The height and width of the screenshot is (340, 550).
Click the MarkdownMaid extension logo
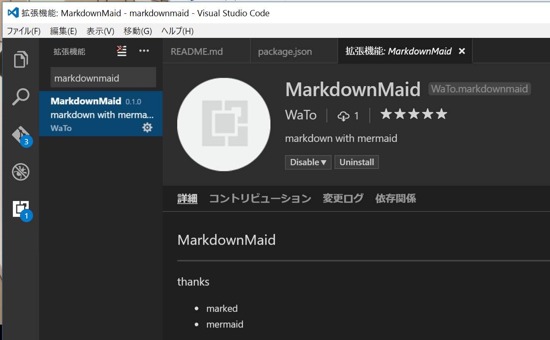point(223,124)
